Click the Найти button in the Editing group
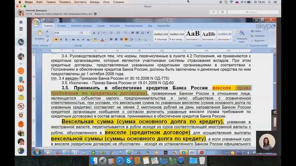Screen dimensions: 296x166 [x=257, y=31]
